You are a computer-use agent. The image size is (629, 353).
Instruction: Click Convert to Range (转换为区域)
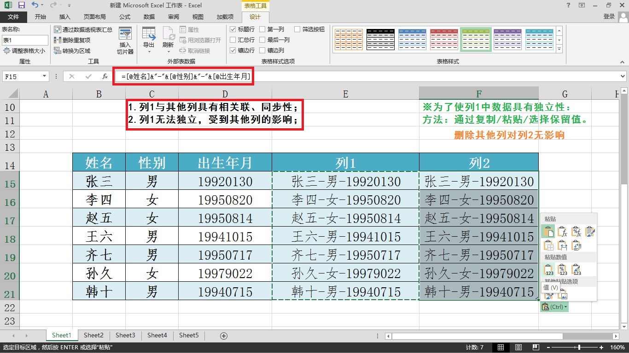[x=72, y=51]
